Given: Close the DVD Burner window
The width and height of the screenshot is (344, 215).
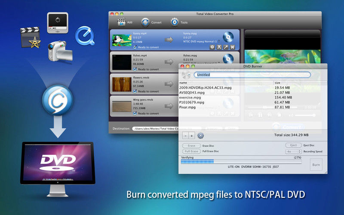Looking at the screenshot, I should pos(182,66).
